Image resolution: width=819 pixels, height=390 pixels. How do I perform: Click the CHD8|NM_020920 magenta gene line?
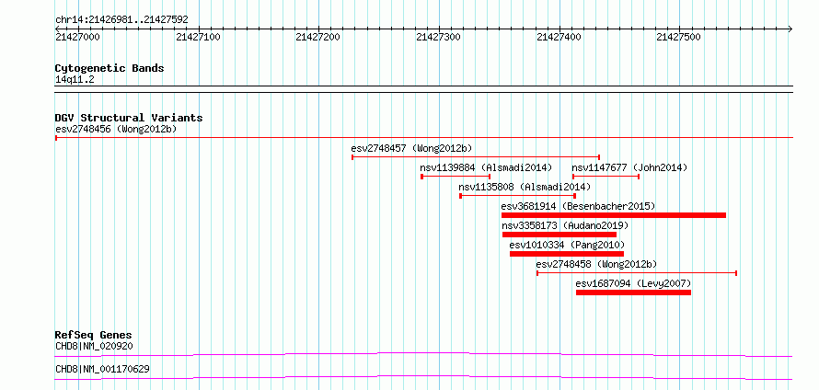coord(424,354)
